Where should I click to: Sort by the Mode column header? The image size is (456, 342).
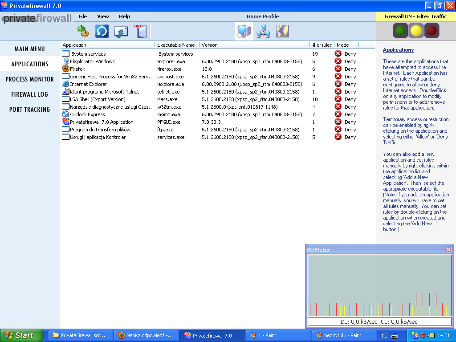pyautogui.click(x=346, y=45)
